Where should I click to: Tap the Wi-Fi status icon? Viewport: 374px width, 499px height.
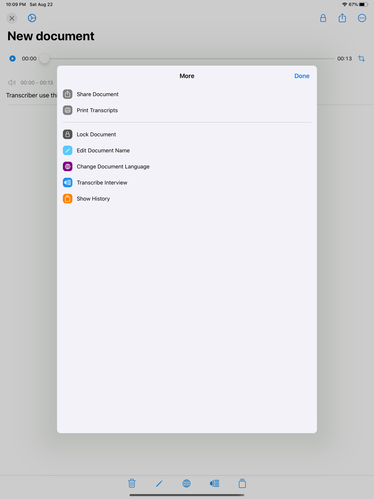tap(344, 4)
